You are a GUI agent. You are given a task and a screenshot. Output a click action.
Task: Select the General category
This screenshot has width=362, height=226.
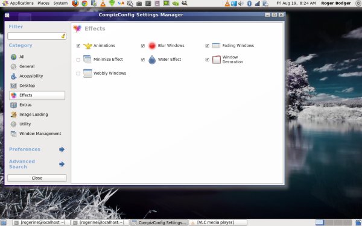tap(37, 66)
